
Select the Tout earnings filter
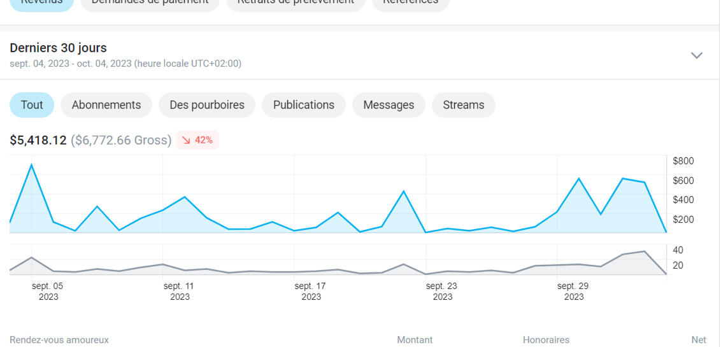coord(32,105)
